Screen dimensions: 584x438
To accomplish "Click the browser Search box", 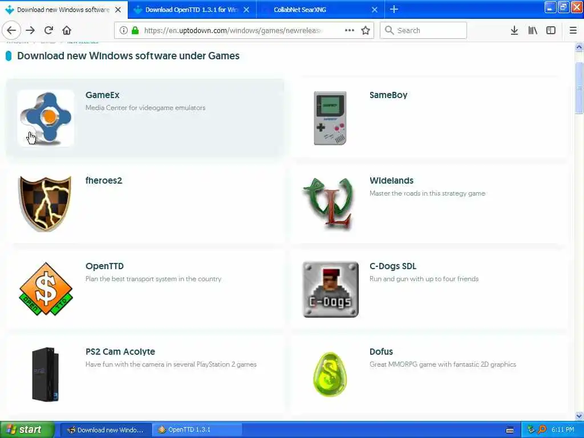I will [423, 31].
